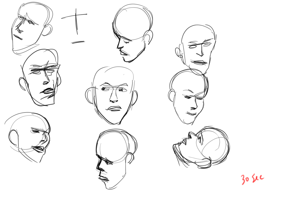Click the nose of top-right head
This screenshot has height=197, width=284.
(201, 52)
